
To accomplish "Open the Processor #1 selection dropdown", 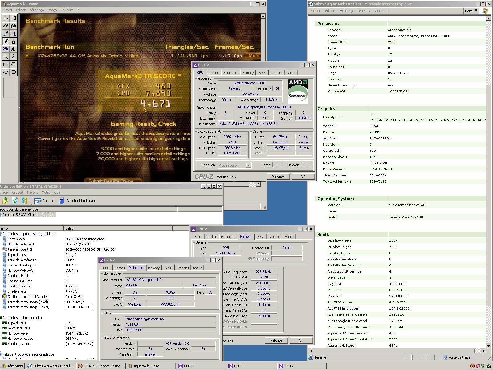I will click(x=248, y=165).
